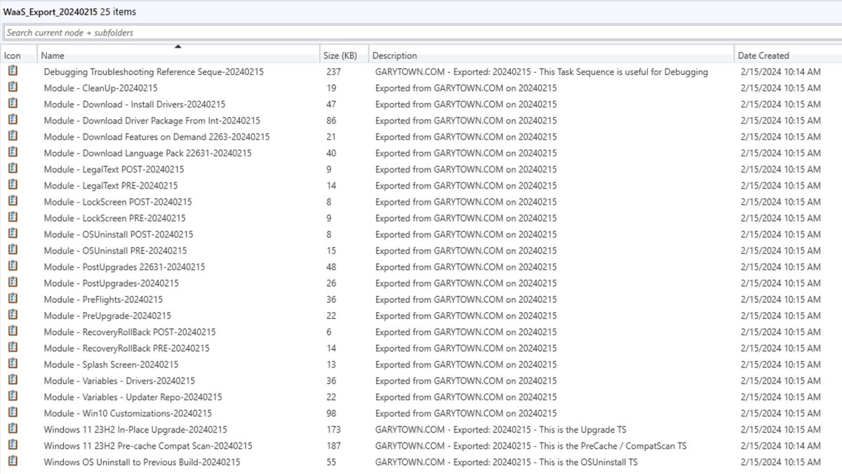Select Module - CleanUp-20240215 name
The width and height of the screenshot is (842, 474).
[100, 88]
